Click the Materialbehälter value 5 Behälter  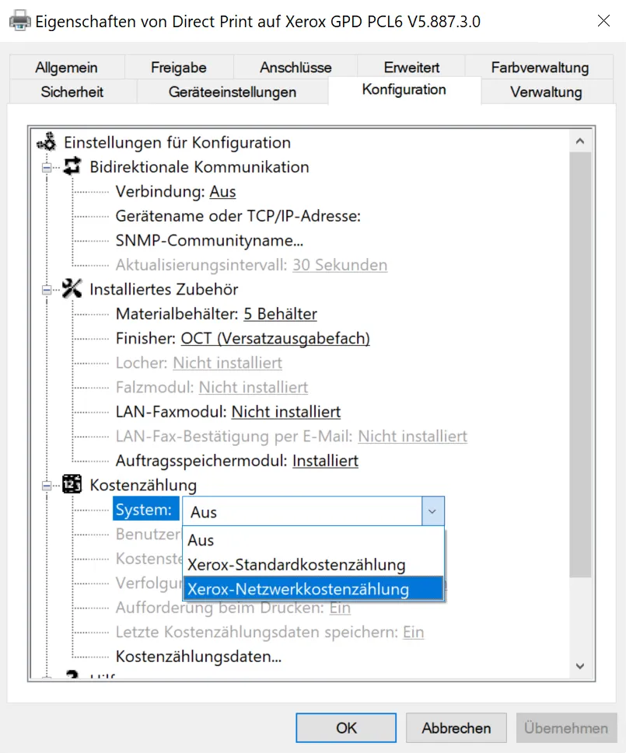[x=280, y=314]
